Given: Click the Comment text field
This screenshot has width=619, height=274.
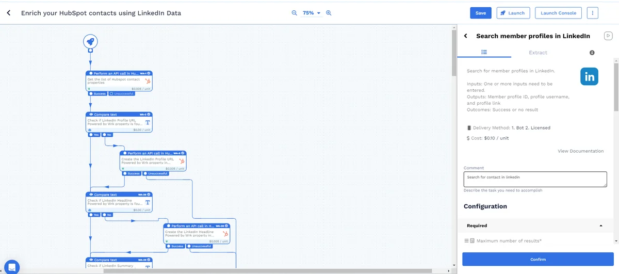Looking at the screenshot, I should click(535, 179).
